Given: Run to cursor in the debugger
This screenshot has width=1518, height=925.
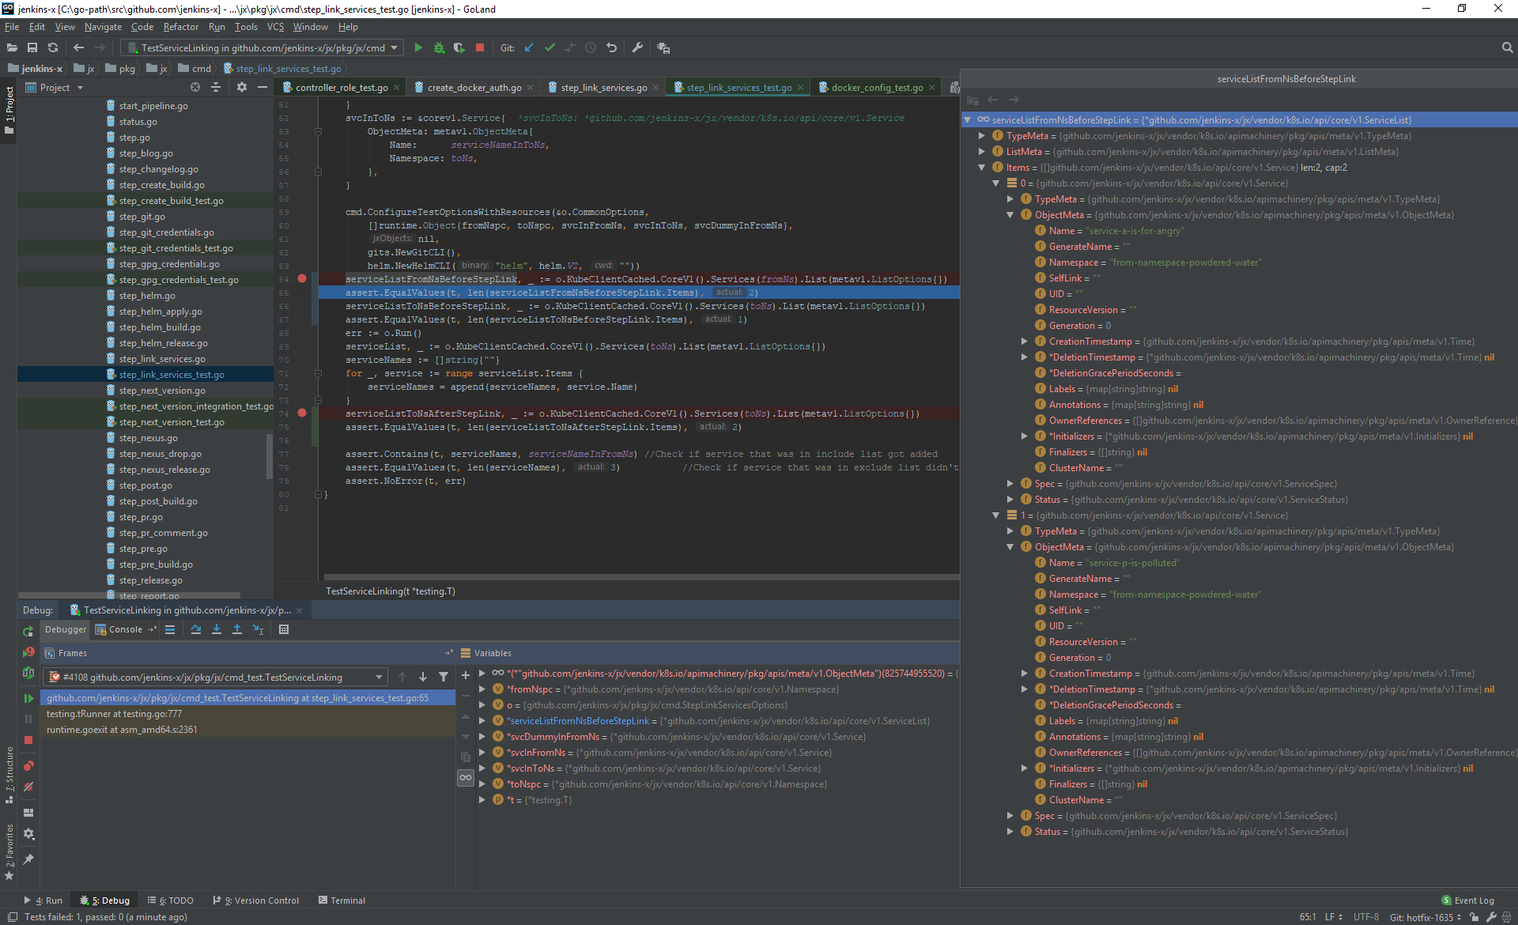Looking at the screenshot, I should pyautogui.click(x=258, y=630).
